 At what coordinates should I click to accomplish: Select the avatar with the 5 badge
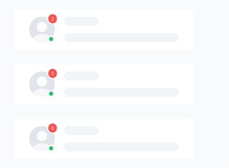click(42, 84)
